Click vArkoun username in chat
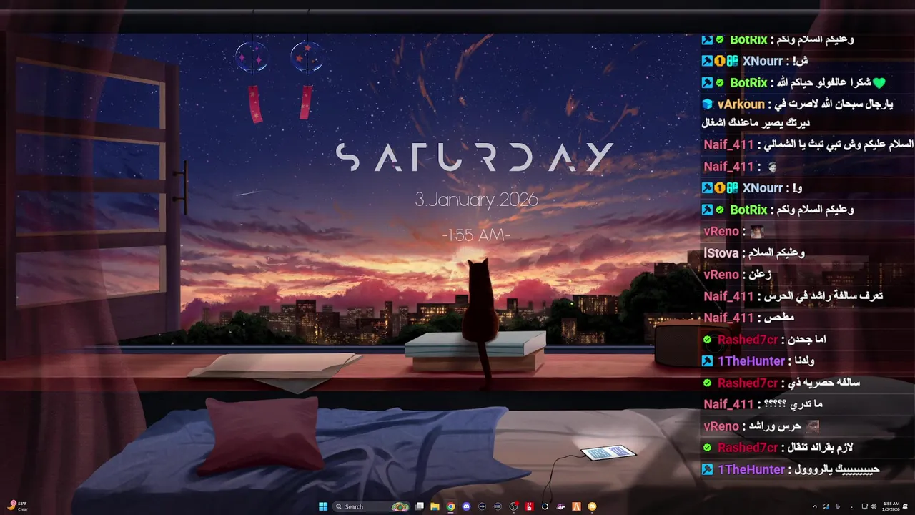 tap(741, 104)
